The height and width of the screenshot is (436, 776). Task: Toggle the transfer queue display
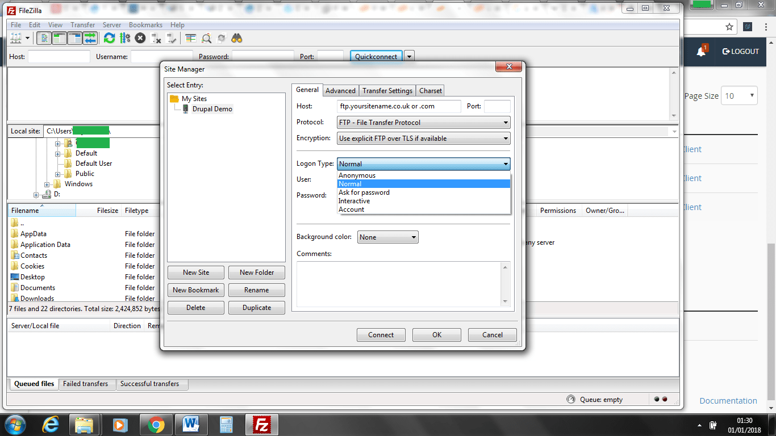pyautogui.click(x=90, y=38)
